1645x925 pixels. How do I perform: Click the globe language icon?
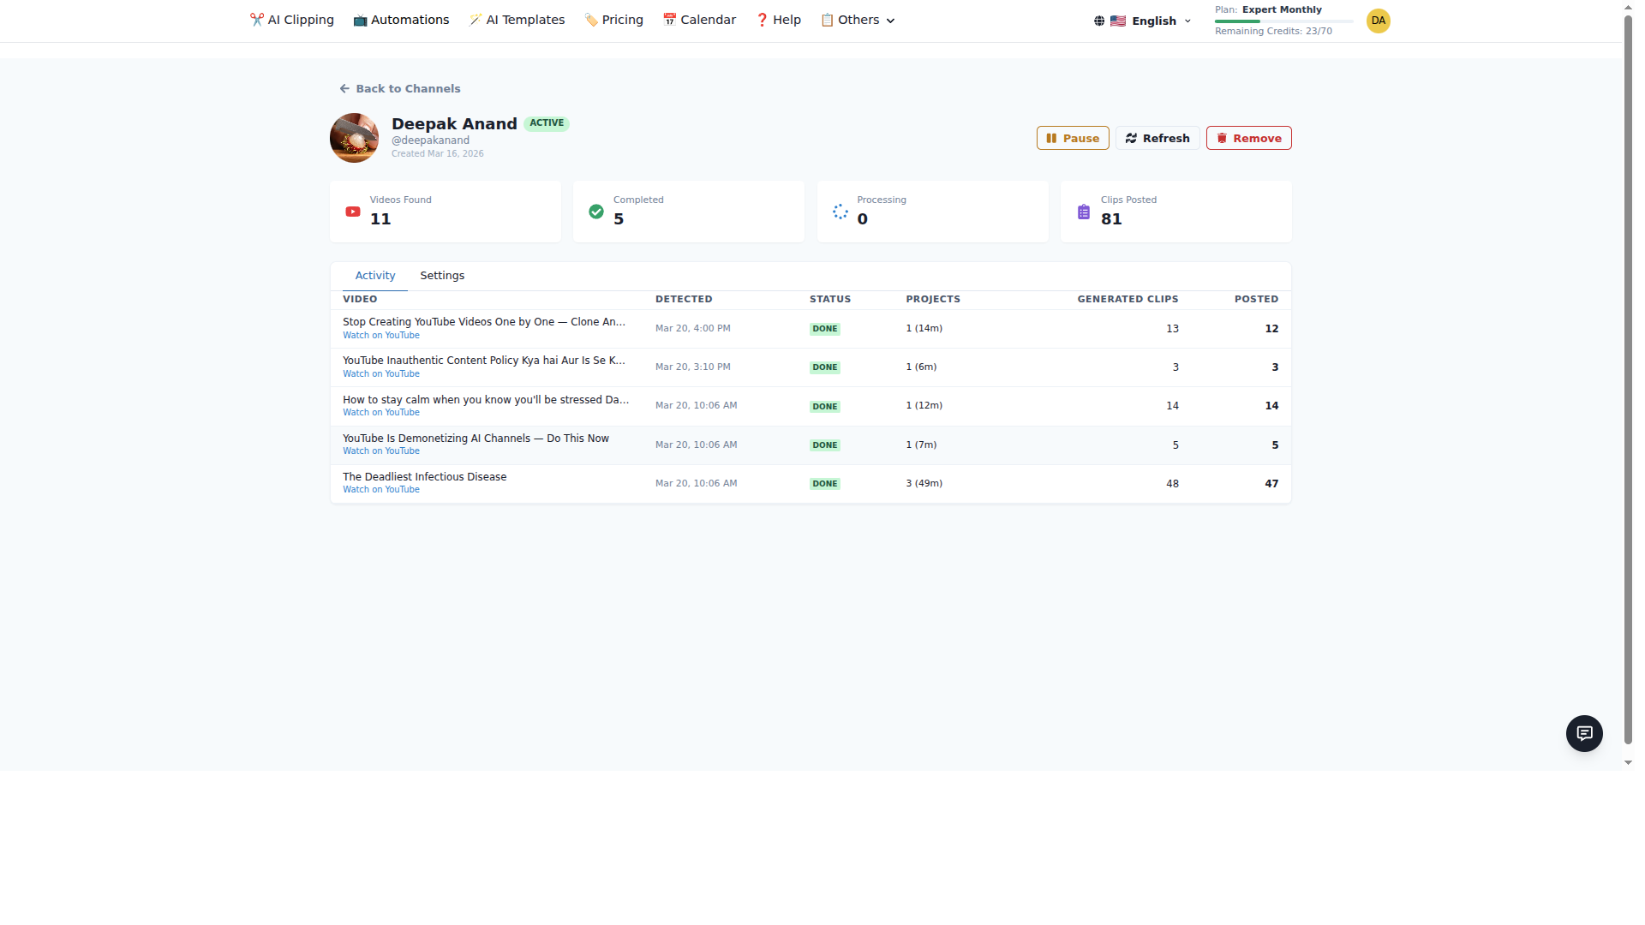1099,21
